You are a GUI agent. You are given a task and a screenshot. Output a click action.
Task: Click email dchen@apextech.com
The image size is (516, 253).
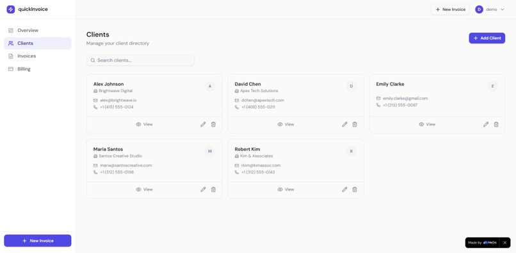262,100
